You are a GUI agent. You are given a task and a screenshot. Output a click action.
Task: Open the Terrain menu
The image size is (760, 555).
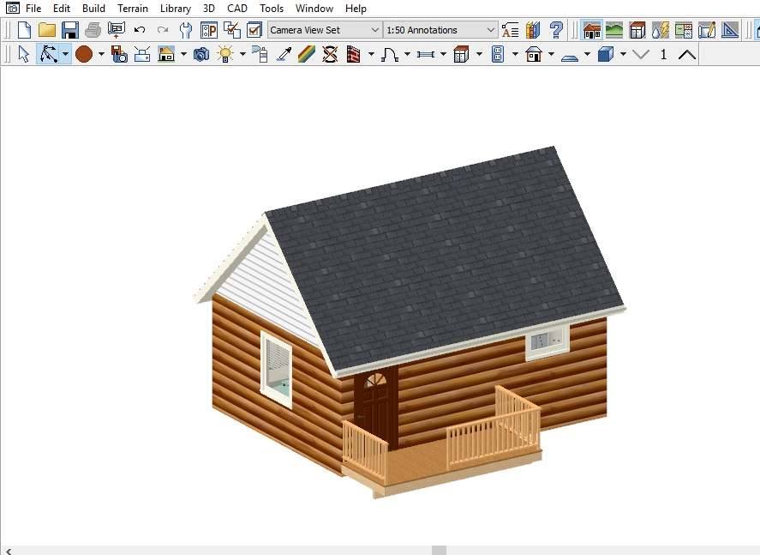pyautogui.click(x=133, y=9)
